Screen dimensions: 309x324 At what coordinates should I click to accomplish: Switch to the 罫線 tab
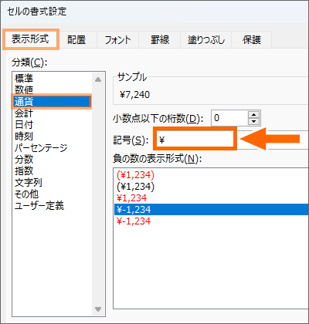click(160, 40)
